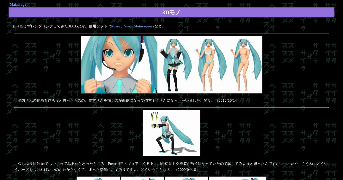
Task: Select the 3Dモノ page heading
Action: coord(171,13)
